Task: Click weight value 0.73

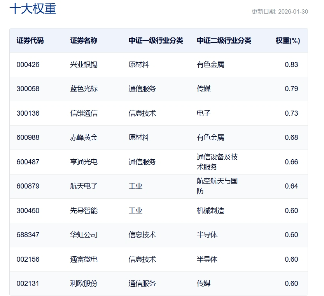Action: coord(291,113)
